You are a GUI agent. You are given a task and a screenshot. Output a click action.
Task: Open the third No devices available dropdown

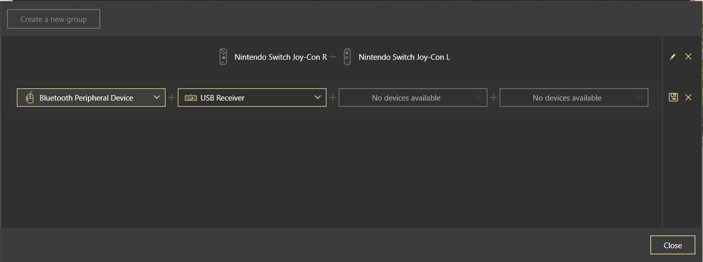(413, 98)
